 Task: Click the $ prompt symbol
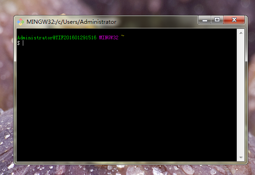coord(19,43)
